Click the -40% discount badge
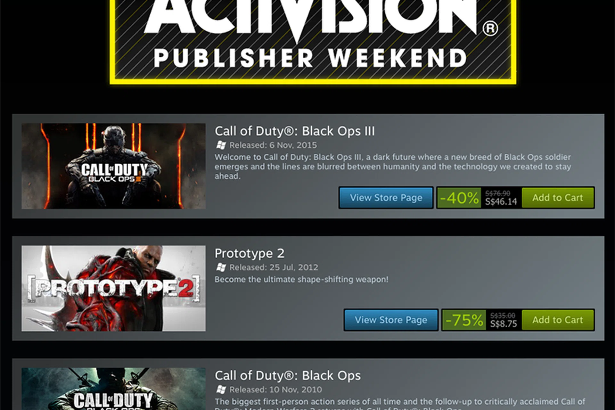 459,198
